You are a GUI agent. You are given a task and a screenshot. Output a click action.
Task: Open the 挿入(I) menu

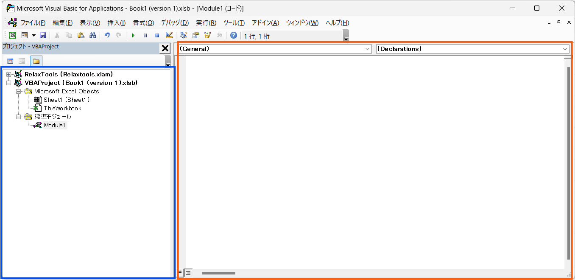coord(116,23)
